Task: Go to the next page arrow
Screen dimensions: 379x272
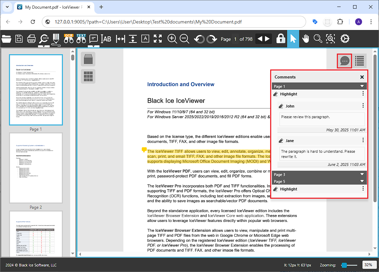Action: coord(267,39)
